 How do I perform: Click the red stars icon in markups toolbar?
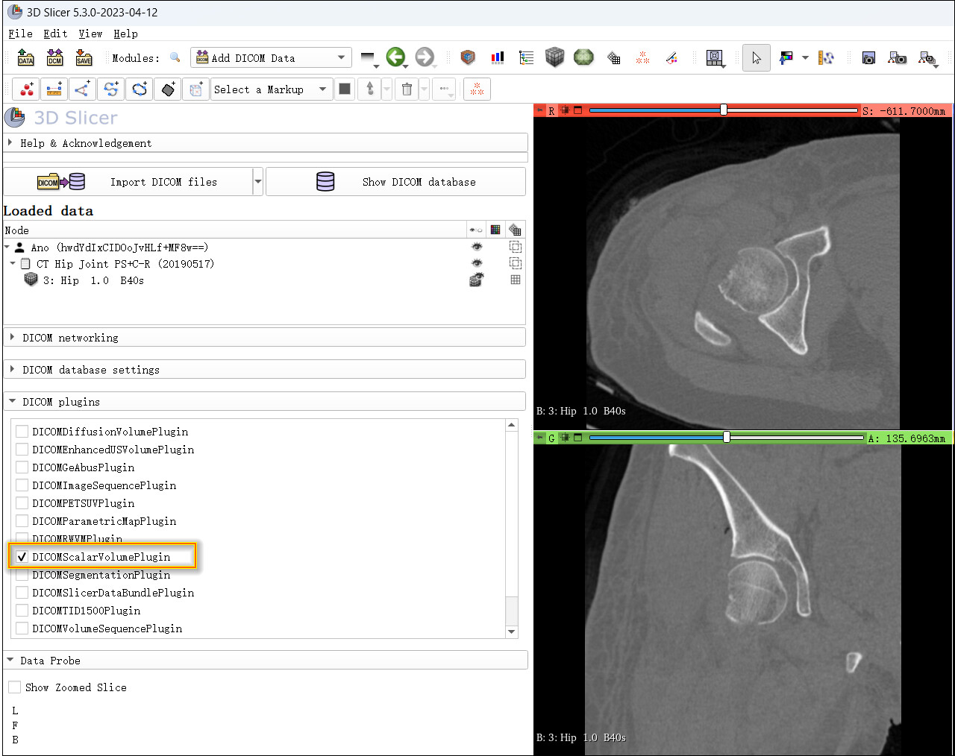point(477,89)
